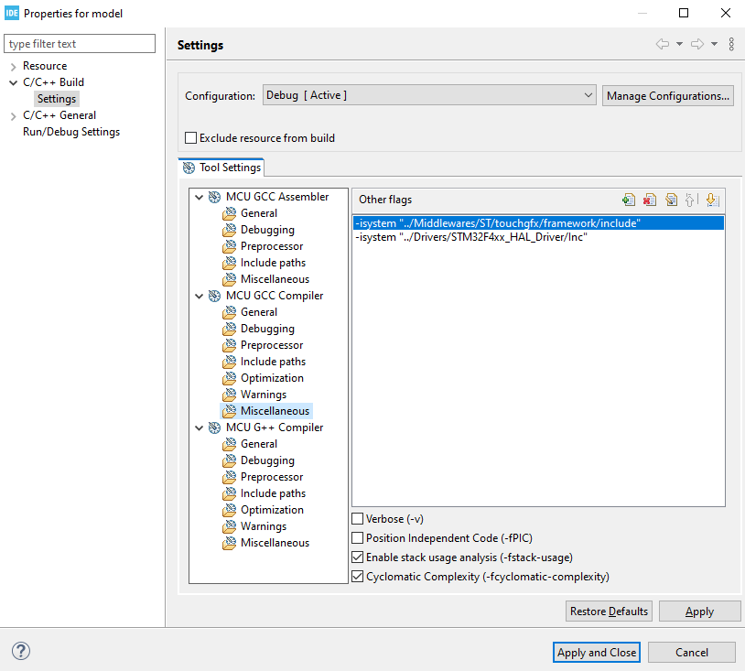This screenshot has width=745, height=671.
Task: Check Position Independent Code (-fPIC)
Action: [357, 538]
